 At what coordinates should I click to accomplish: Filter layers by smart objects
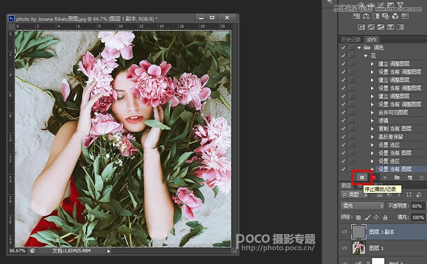tap(418, 195)
